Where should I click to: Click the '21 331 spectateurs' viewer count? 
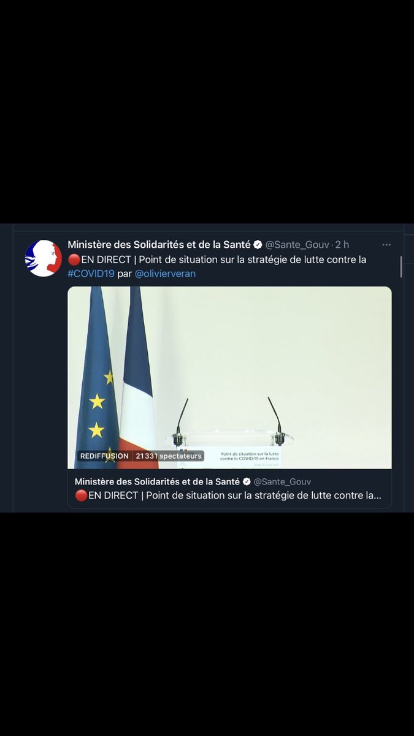(169, 456)
